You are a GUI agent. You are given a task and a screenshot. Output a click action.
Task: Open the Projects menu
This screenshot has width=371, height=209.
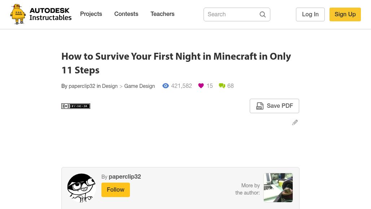coord(91,14)
